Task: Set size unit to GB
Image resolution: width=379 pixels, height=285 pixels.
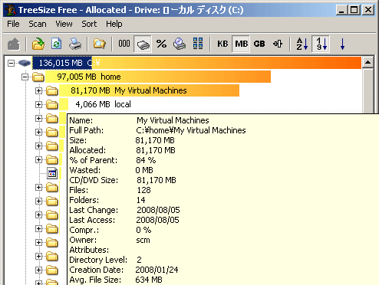Action: (259, 44)
